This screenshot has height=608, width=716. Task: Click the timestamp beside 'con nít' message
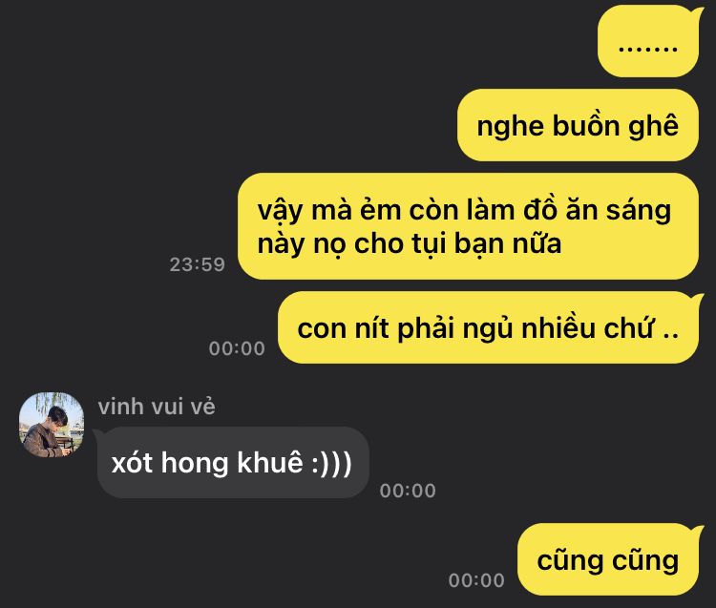pyautogui.click(x=237, y=348)
